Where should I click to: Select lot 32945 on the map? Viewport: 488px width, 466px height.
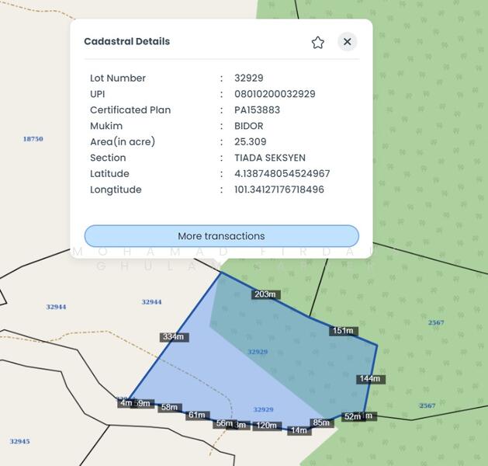(19, 441)
